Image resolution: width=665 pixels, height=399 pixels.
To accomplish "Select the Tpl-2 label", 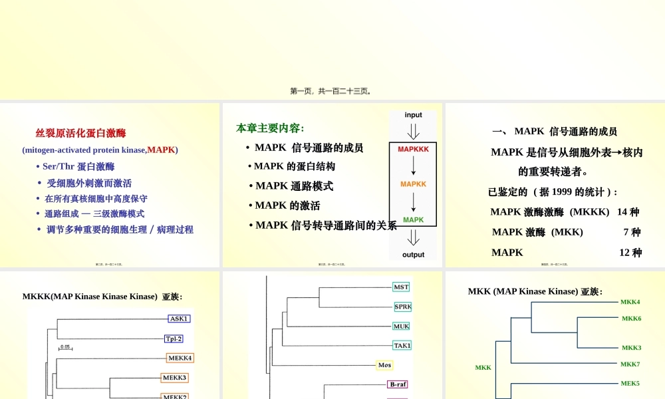I will (174, 338).
